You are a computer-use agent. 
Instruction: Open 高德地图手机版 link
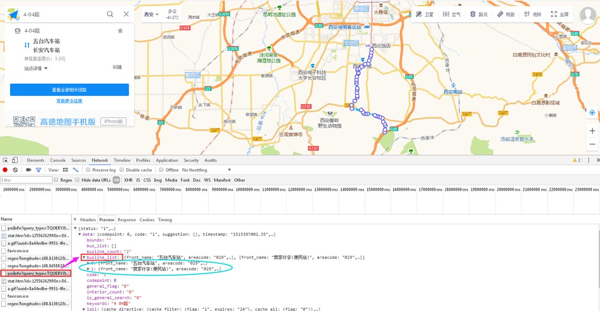tap(68, 122)
